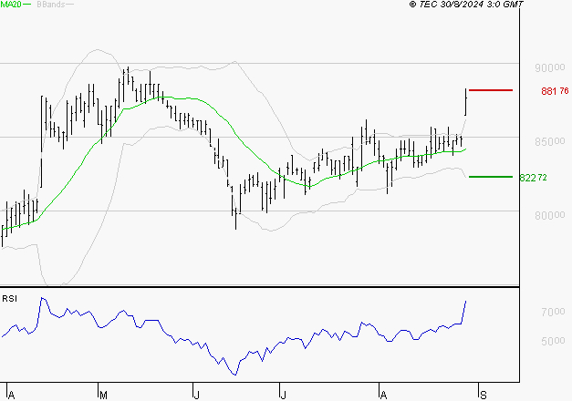The image size is (572, 401).
Task: Click the 800.00 price axis label
Action: pos(550,215)
